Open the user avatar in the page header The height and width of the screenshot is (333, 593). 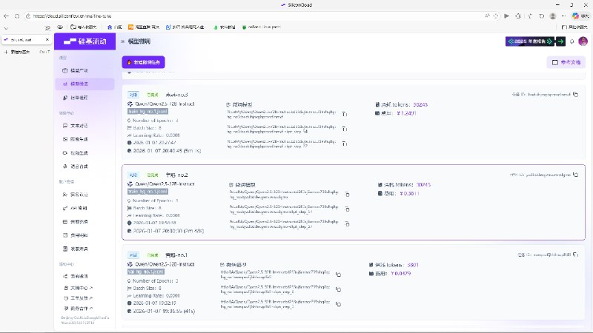coord(583,41)
